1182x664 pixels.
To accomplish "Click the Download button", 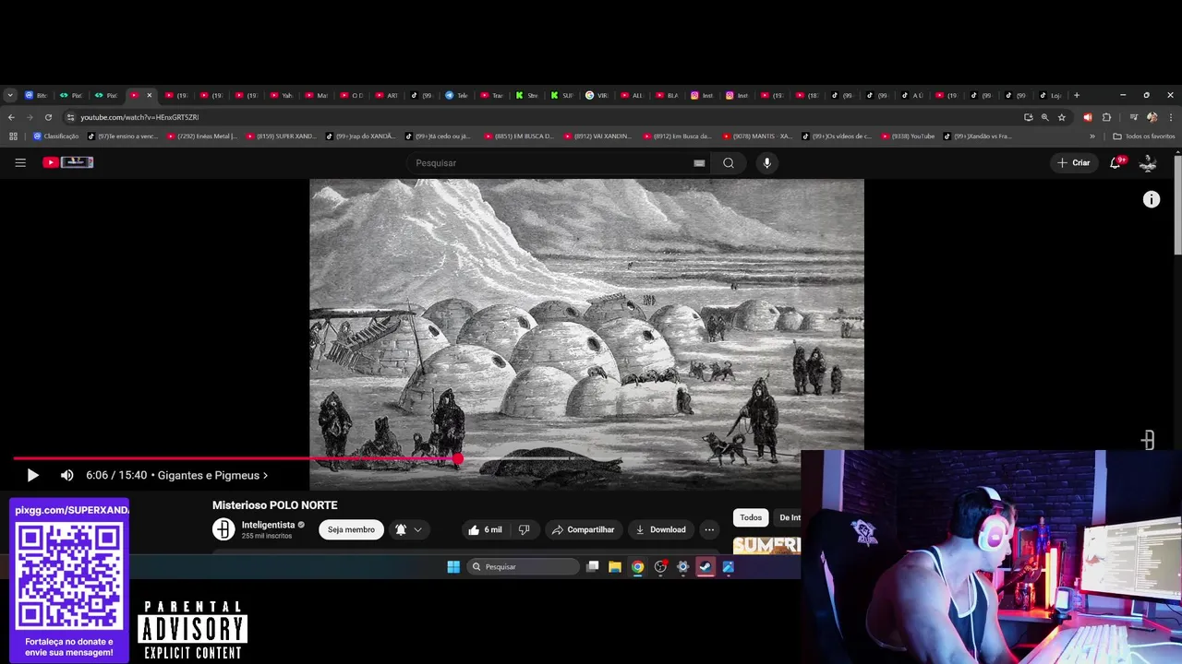I will [660, 529].
